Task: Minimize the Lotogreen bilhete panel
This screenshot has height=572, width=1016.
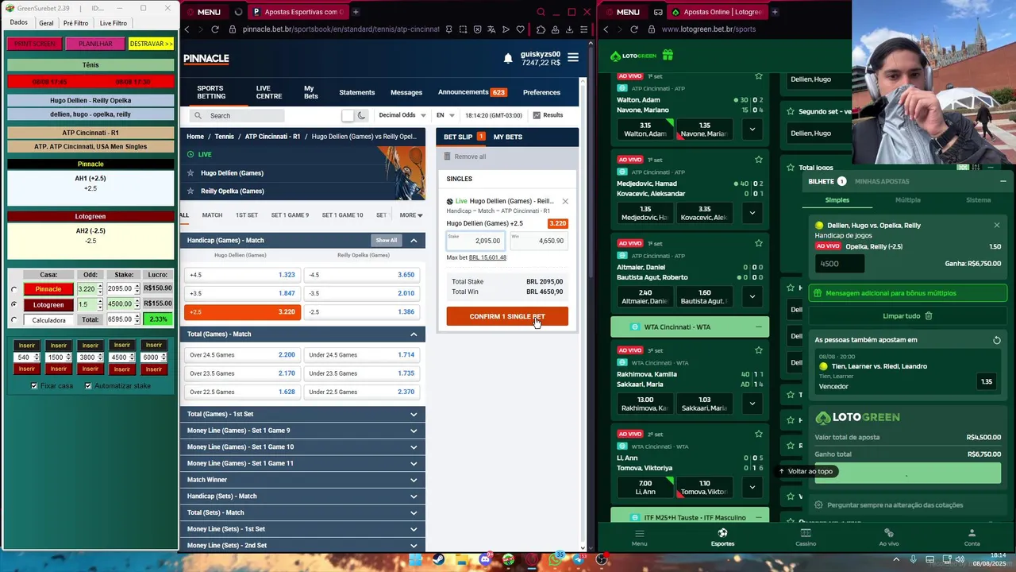Action: pos(1003,181)
